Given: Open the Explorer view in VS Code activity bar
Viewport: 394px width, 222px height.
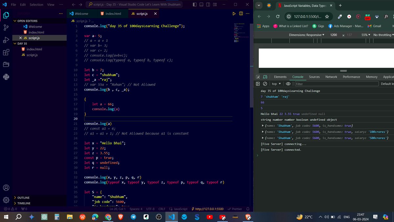Looking at the screenshot, I should (6, 15).
